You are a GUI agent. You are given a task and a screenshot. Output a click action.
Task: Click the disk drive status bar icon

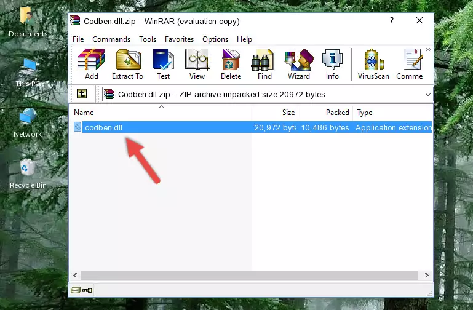pyautogui.click(x=76, y=290)
